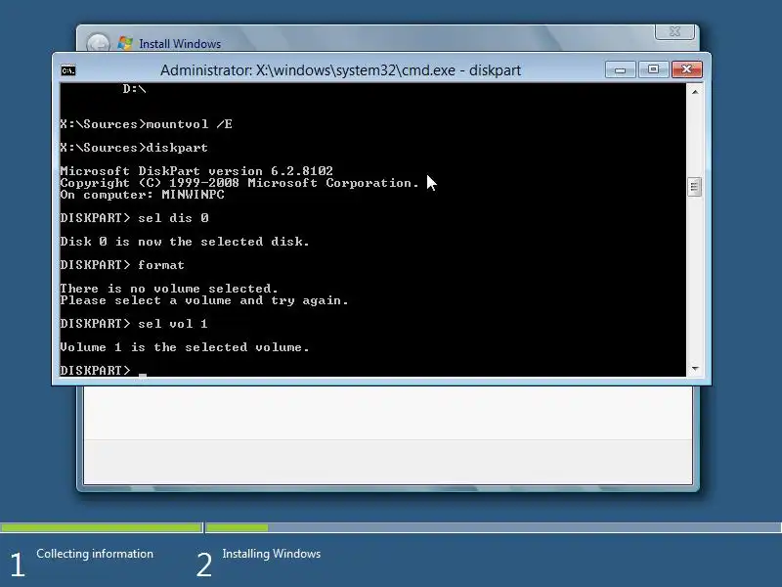Viewport: 782px width, 587px height.
Task: Click the Copyright Microsoft Corporation line
Action: (239, 183)
